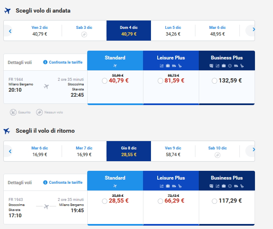This screenshot has height=229, width=273.
Task: Click no-flight icon under Sab 3 dic
Action: (x=84, y=34)
